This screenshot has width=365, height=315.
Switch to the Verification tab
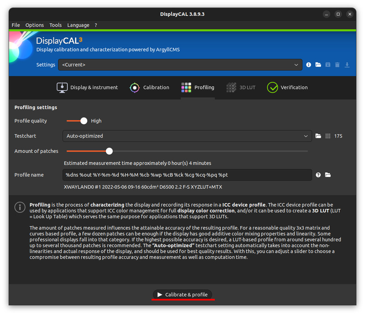(x=287, y=87)
